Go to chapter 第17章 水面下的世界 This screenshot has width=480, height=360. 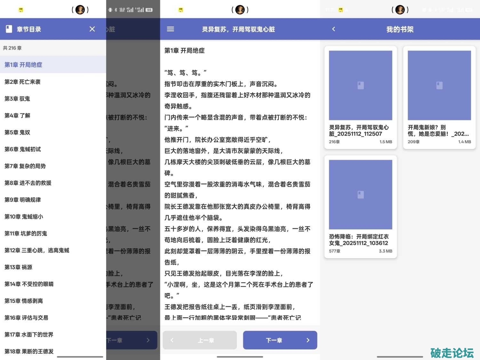29,334
